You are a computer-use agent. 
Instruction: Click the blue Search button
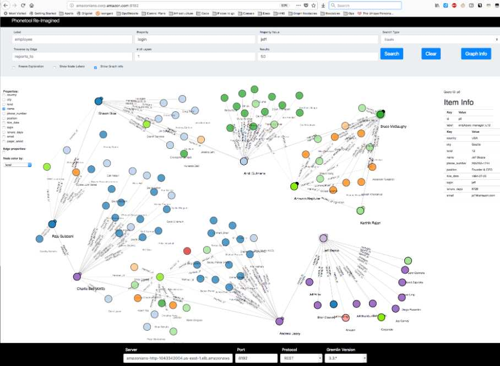[392, 53]
